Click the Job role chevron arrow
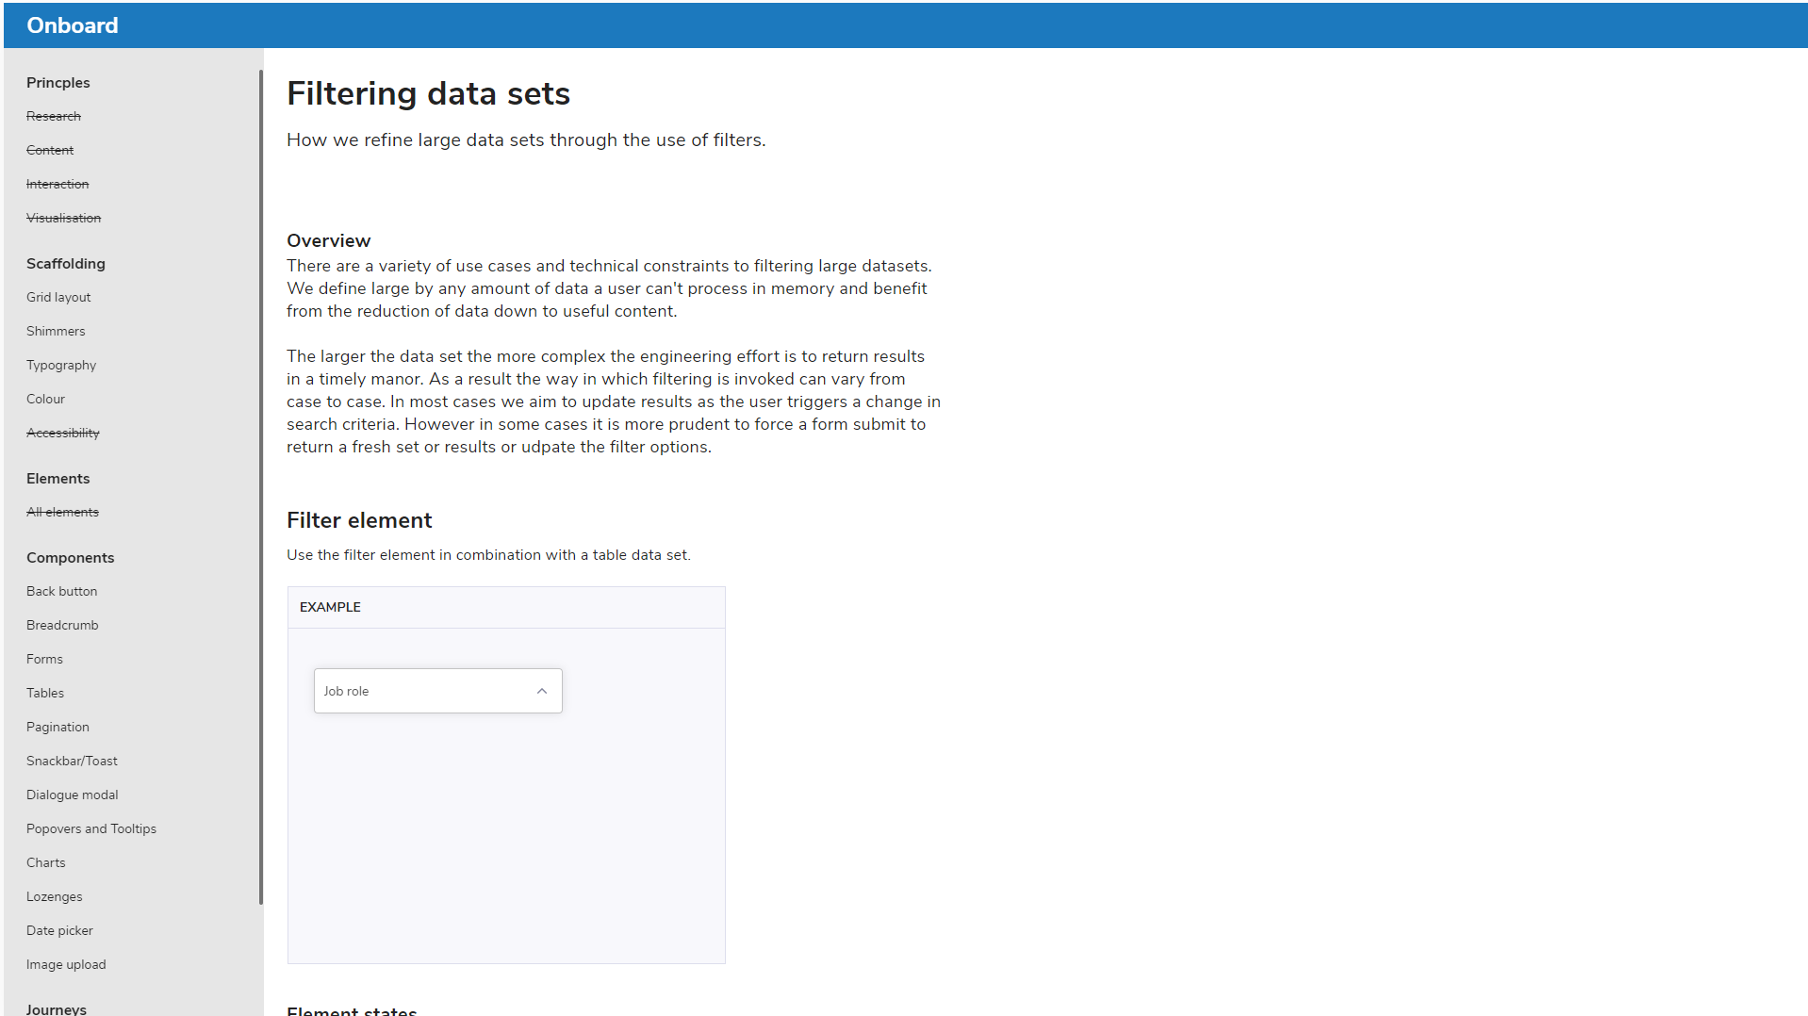The height and width of the screenshot is (1016, 1808). click(x=542, y=691)
